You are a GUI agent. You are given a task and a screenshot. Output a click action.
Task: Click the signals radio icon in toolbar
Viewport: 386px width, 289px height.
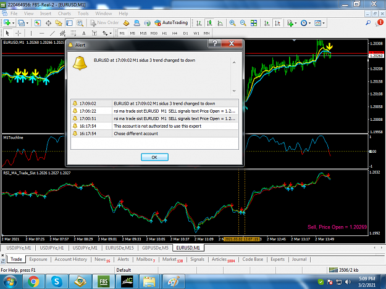(148, 23)
